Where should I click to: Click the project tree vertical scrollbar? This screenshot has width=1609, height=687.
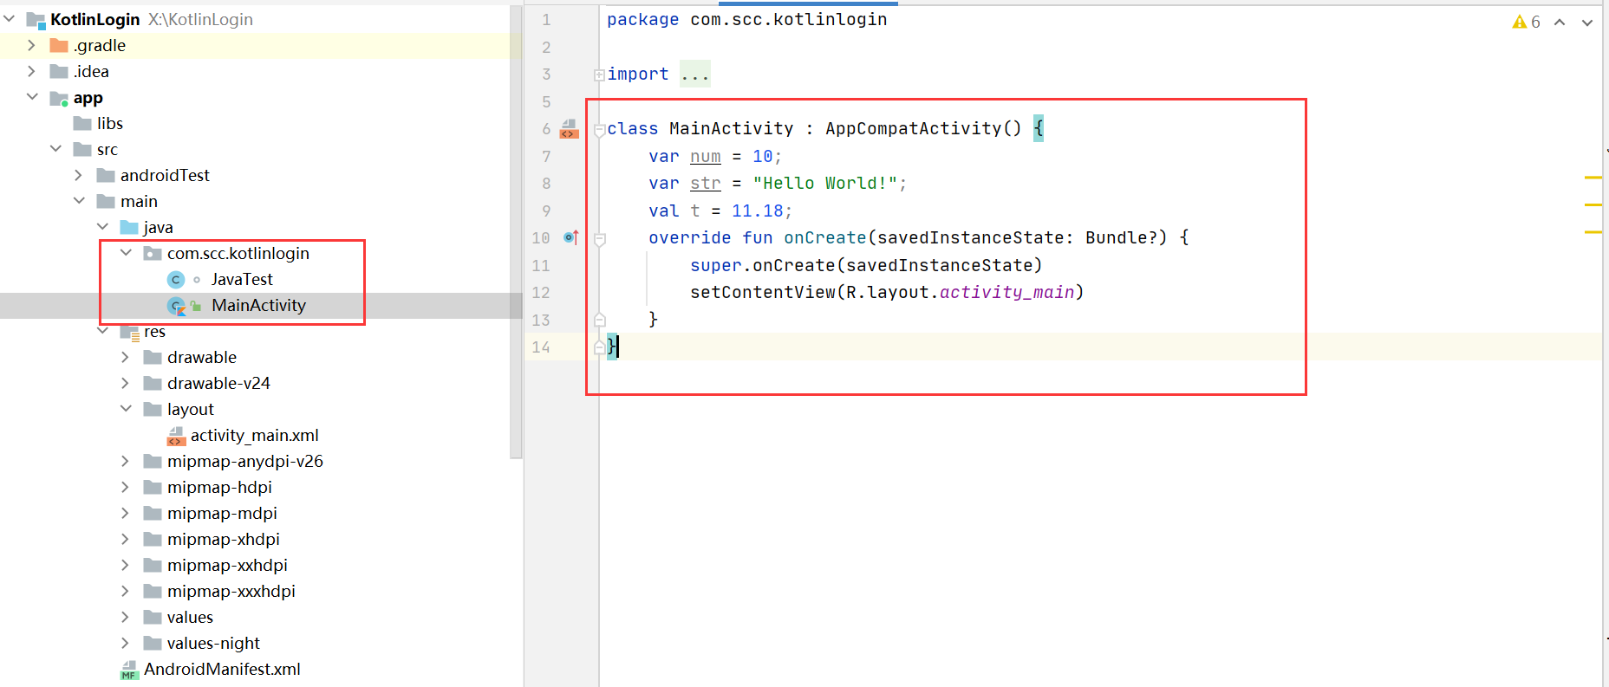tap(517, 234)
